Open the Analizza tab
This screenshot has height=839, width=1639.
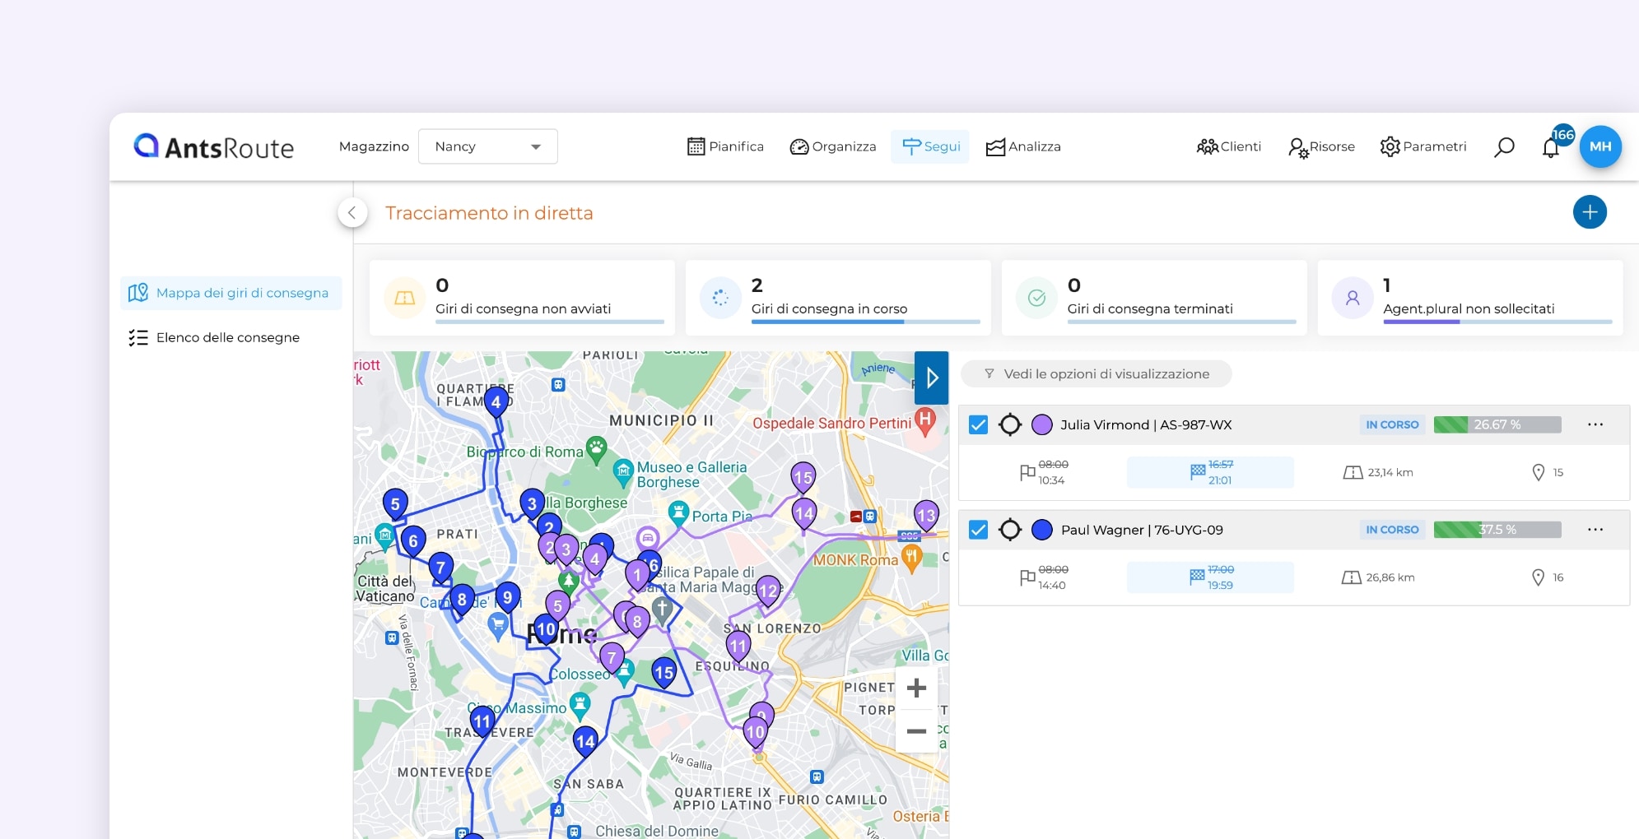pyautogui.click(x=1023, y=146)
